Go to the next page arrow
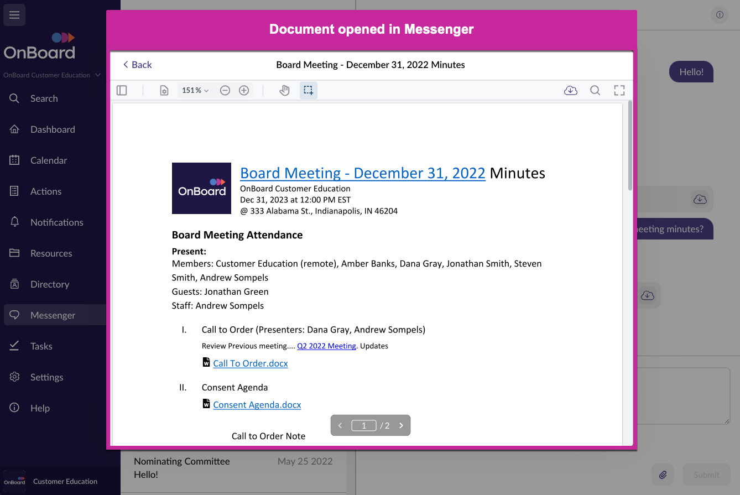 (402, 426)
